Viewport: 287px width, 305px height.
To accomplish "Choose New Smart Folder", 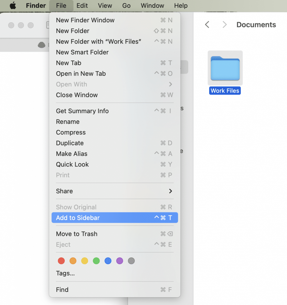I will point(82,52).
